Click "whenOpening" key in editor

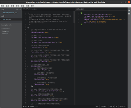(39, 84)
